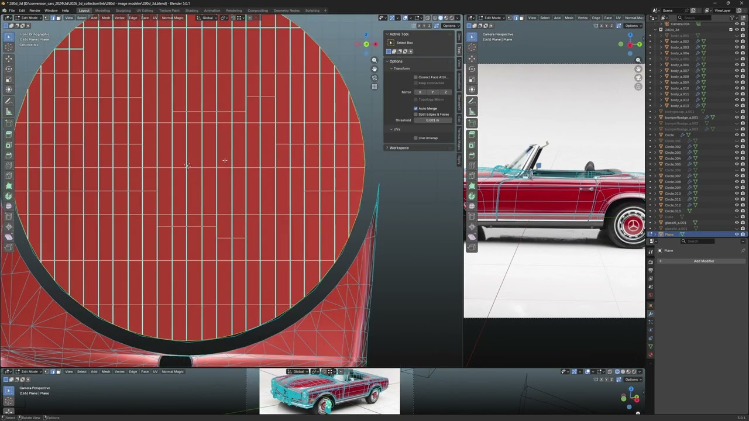The image size is (749, 421).
Task: Select the Move tool in the camera viewport toolbar
Action: point(472,58)
